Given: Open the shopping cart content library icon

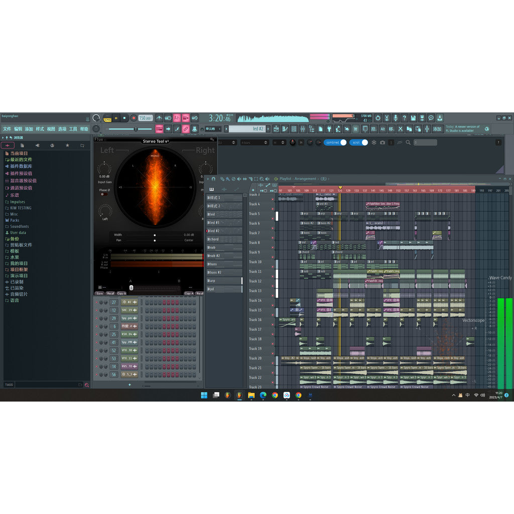Looking at the screenshot, I should [x=355, y=129].
